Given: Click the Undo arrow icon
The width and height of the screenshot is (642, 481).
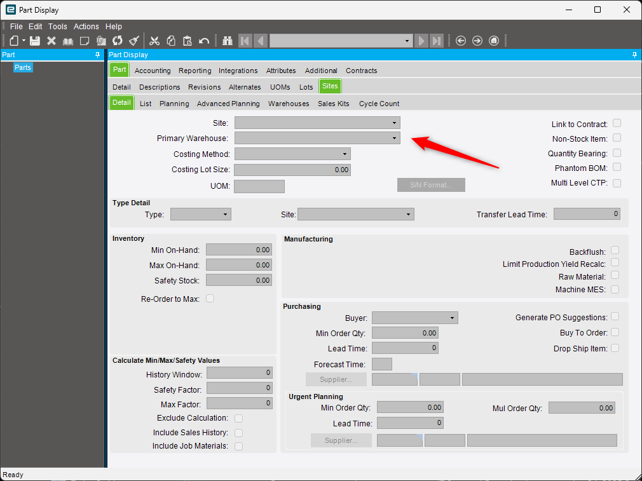Looking at the screenshot, I should point(204,41).
